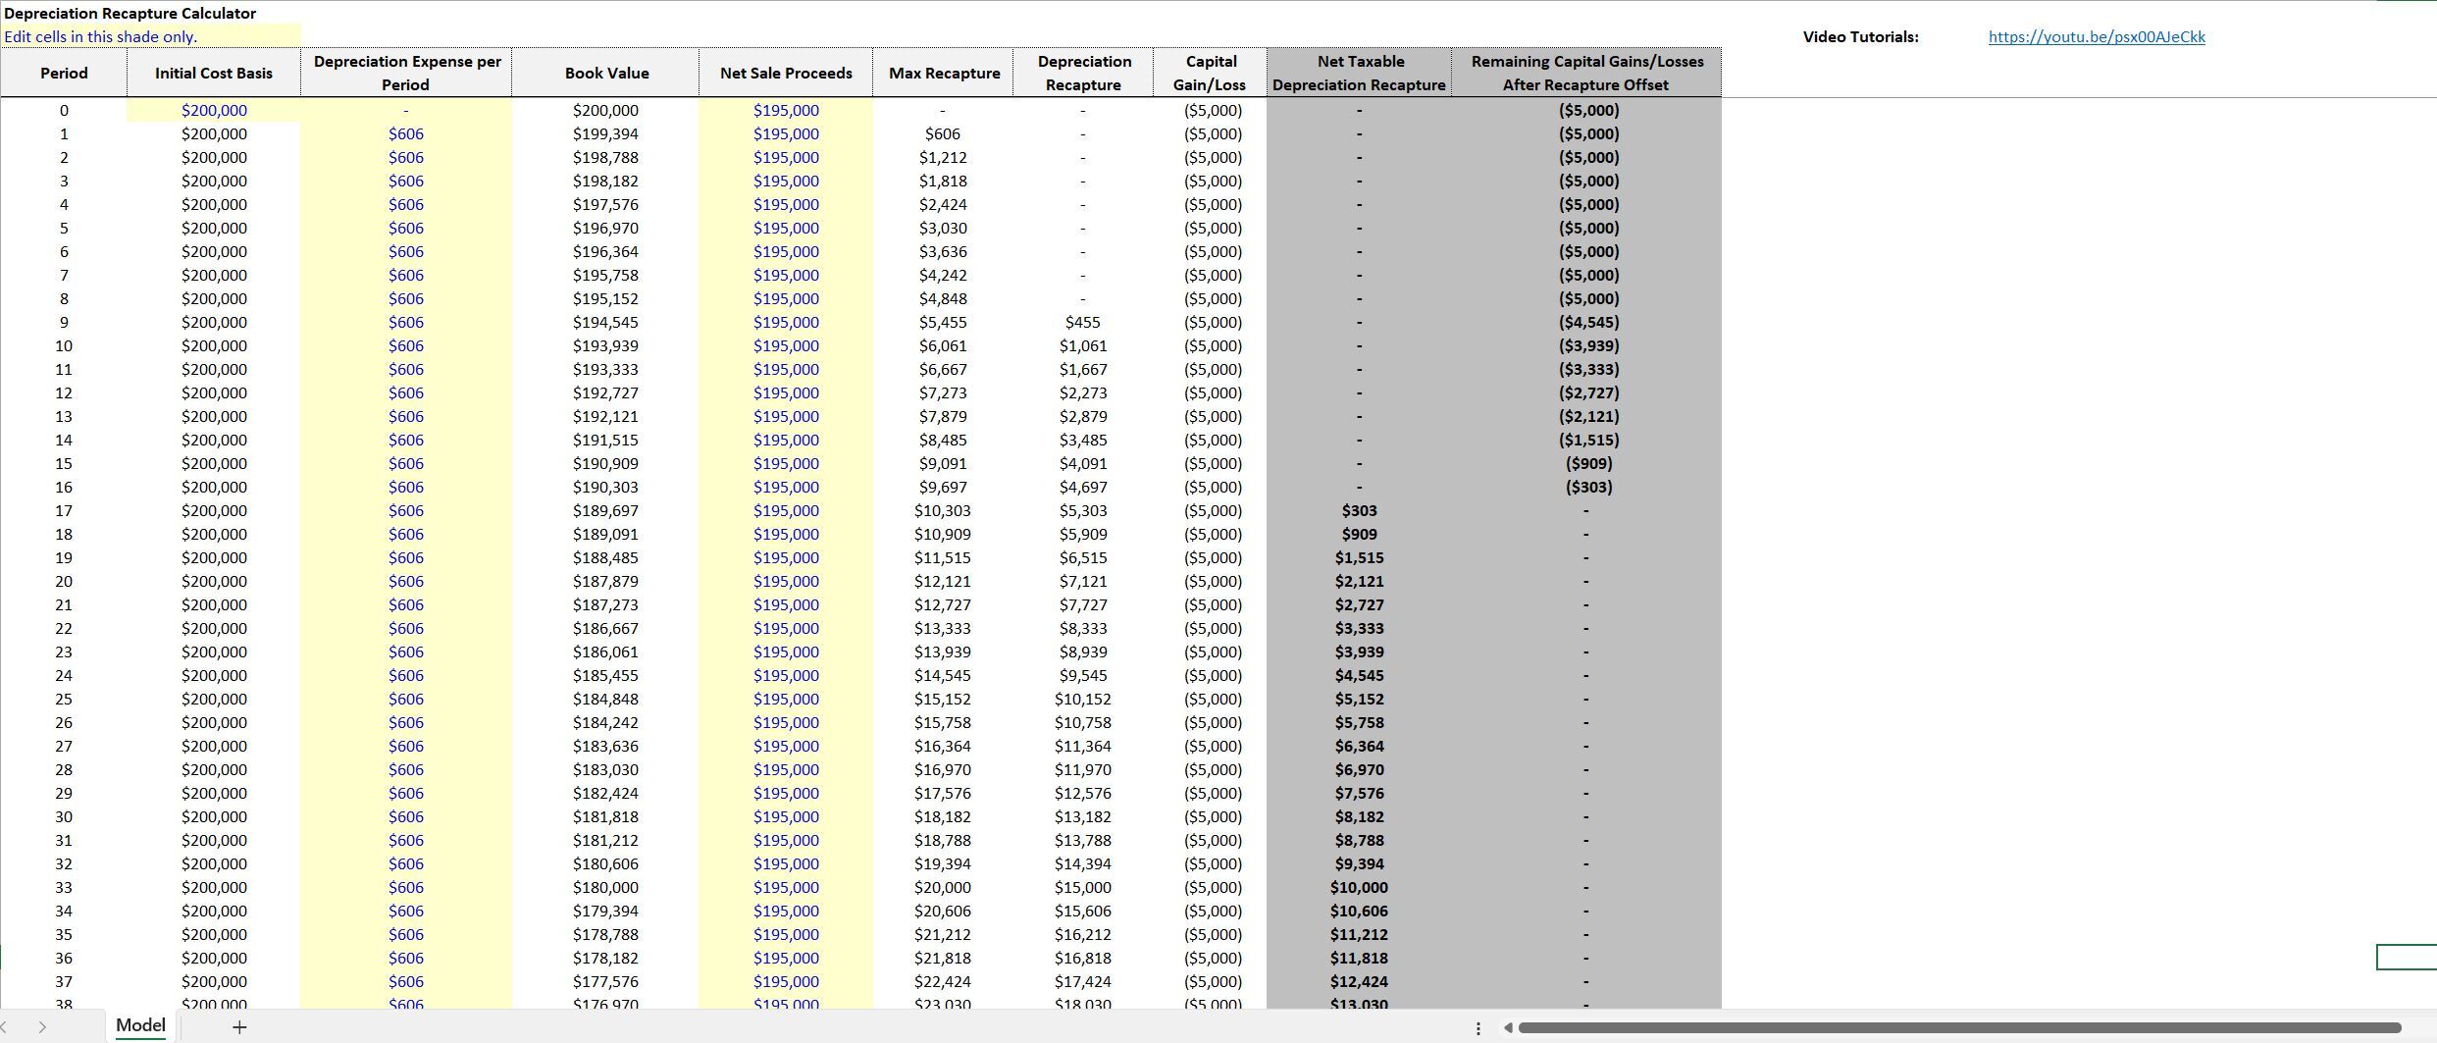Select Remaining Capital Loss value ($4,545)
Image resolution: width=2437 pixels, height=1043 pixels.
1589,322
